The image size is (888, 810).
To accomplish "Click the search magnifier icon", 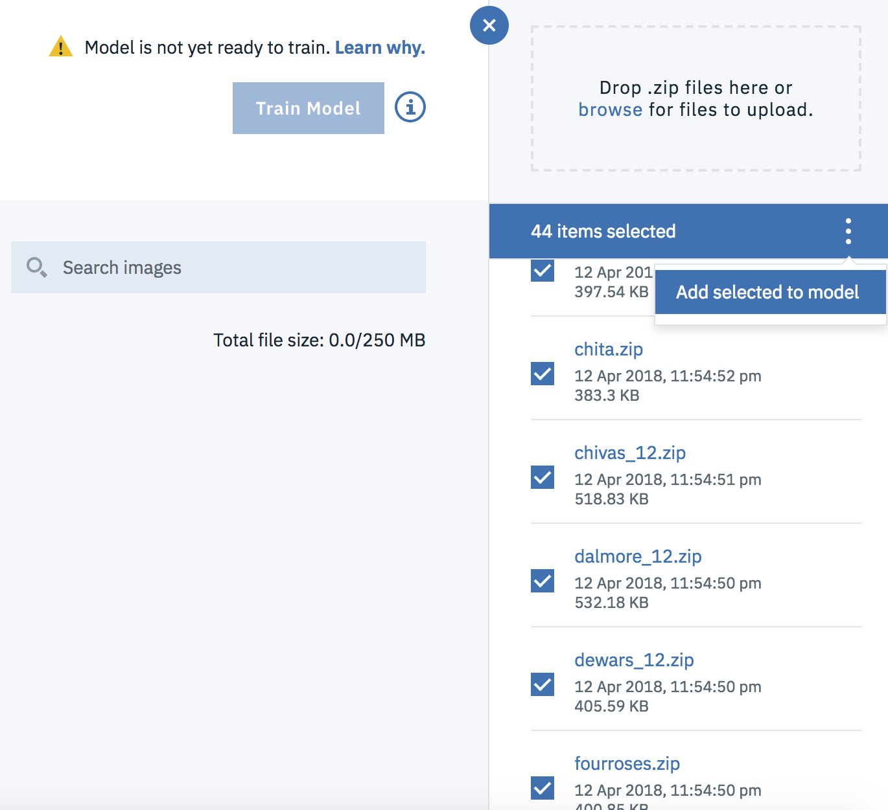I will [x=37, y=267].
